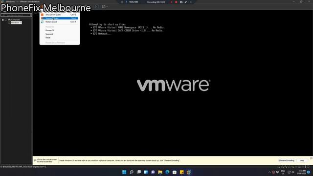Click red circular tray icon
Image resolution: width=313 pixels, height=176 pixels.
click(x=273, y=172)
